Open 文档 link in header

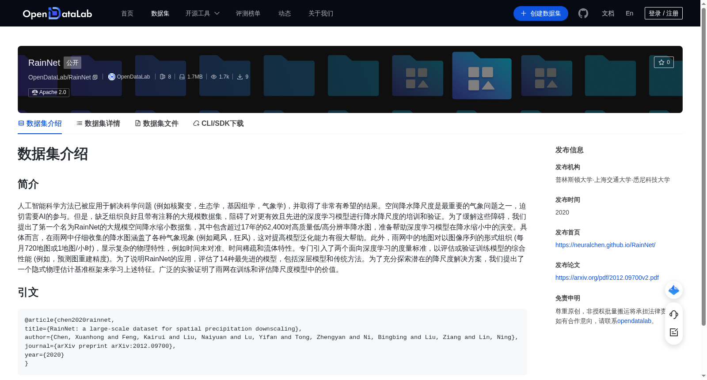[608, 13]
